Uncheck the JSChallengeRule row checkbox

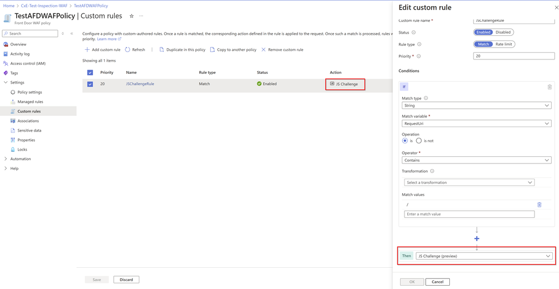[x=90, y=84]
